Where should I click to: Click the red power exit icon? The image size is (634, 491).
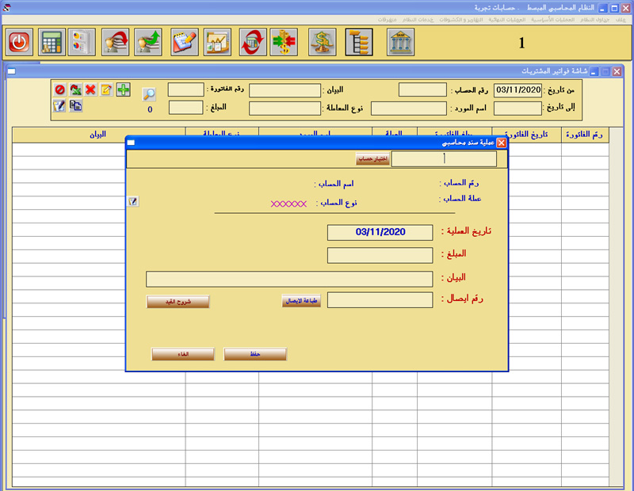(19, 42)
